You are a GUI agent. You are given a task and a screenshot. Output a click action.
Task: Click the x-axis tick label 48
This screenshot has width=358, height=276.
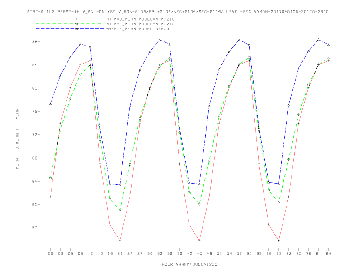pos(209,253)
